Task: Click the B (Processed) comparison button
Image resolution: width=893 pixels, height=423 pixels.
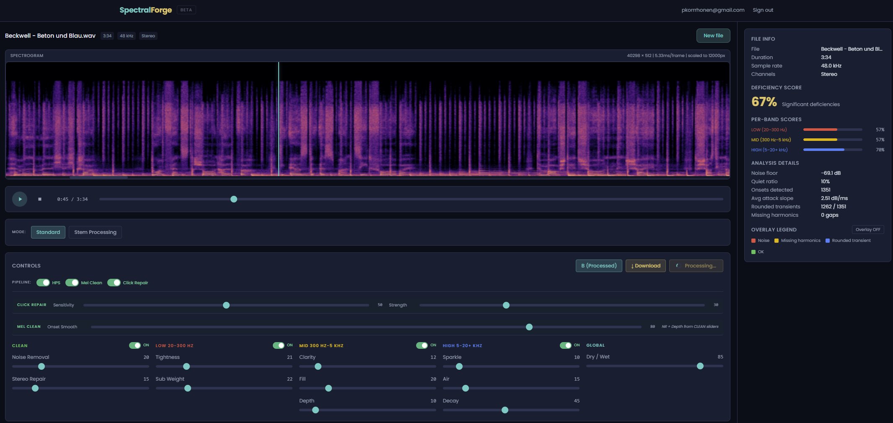Action: (599, 265)
